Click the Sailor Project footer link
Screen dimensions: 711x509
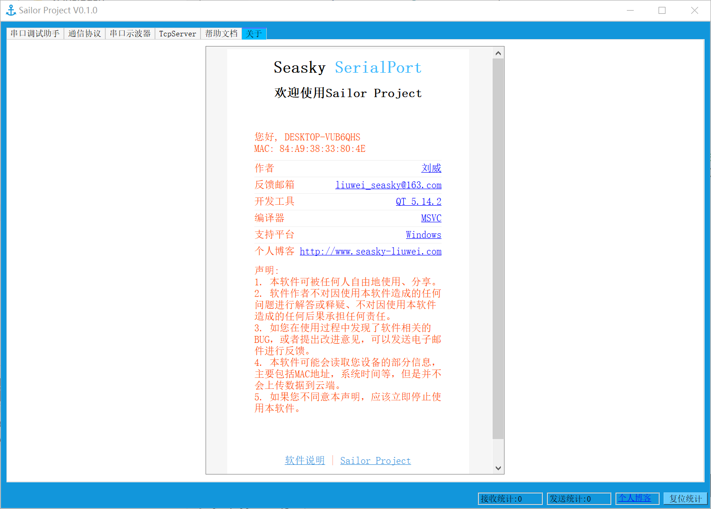tap(375, 461)
